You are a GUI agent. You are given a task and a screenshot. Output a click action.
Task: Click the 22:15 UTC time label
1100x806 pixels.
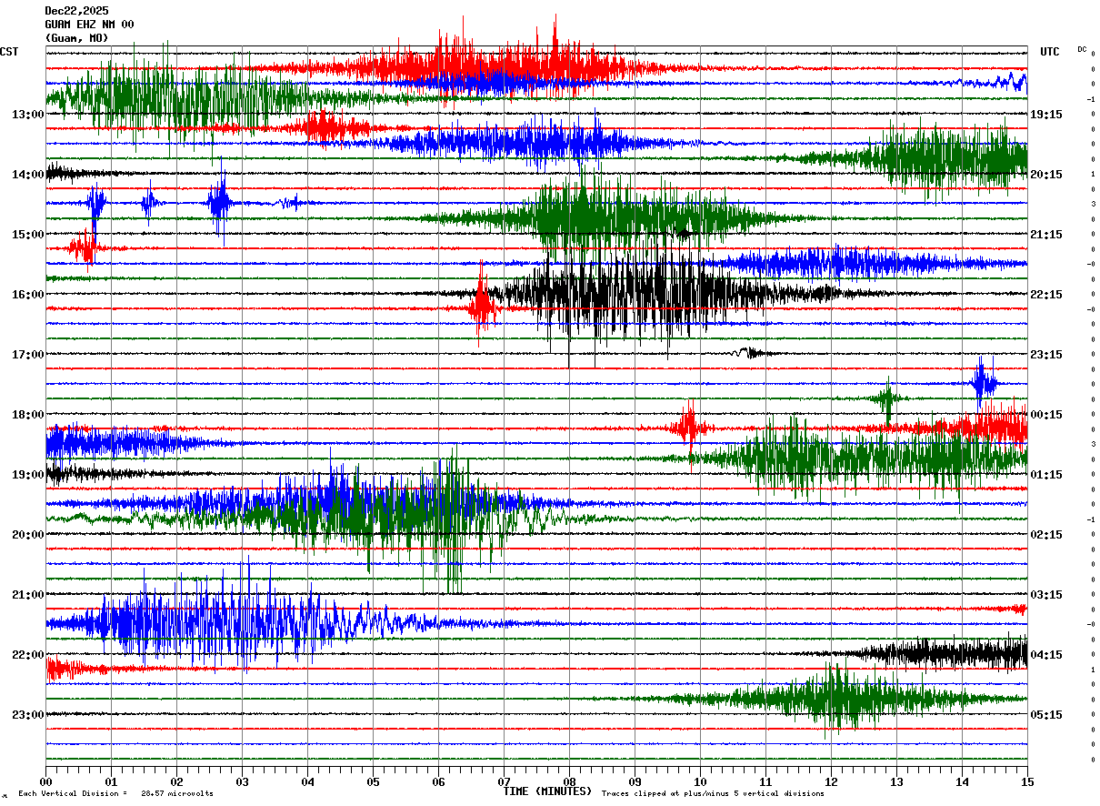tap(1046, 295)
